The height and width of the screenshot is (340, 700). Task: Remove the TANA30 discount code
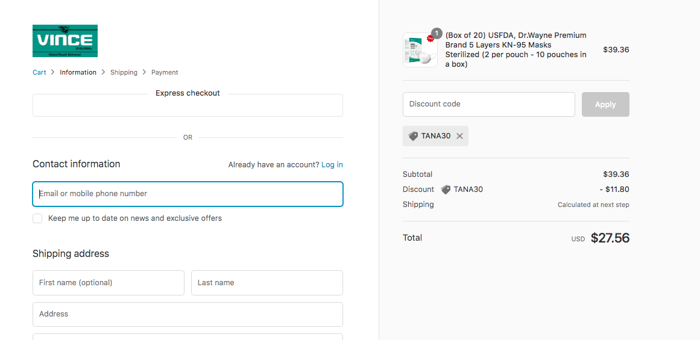(x=459, y=136)
